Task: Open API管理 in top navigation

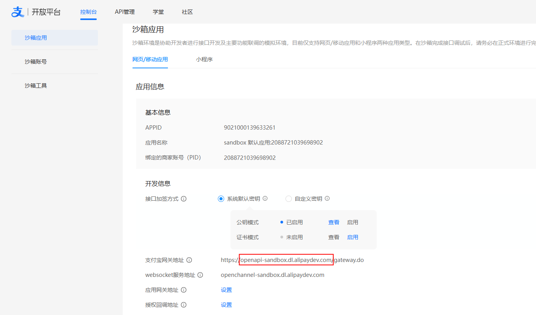Action: click(125, 12)
